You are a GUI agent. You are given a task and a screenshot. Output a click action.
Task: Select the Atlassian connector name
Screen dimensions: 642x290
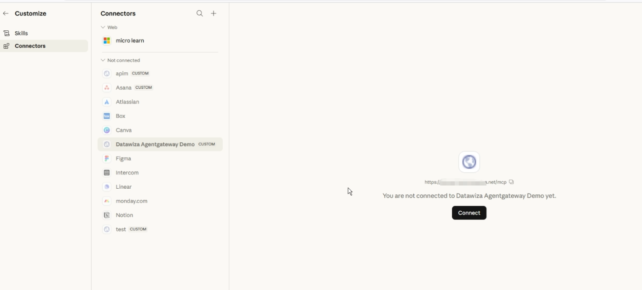coord(127,102)
